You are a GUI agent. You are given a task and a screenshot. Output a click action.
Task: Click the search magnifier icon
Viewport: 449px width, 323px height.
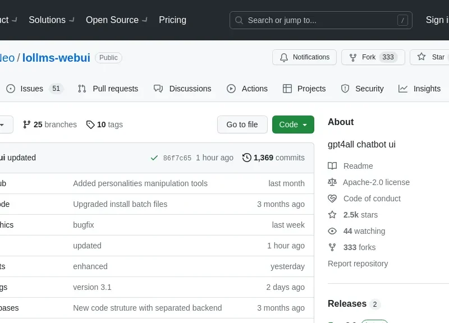[239, 20]
